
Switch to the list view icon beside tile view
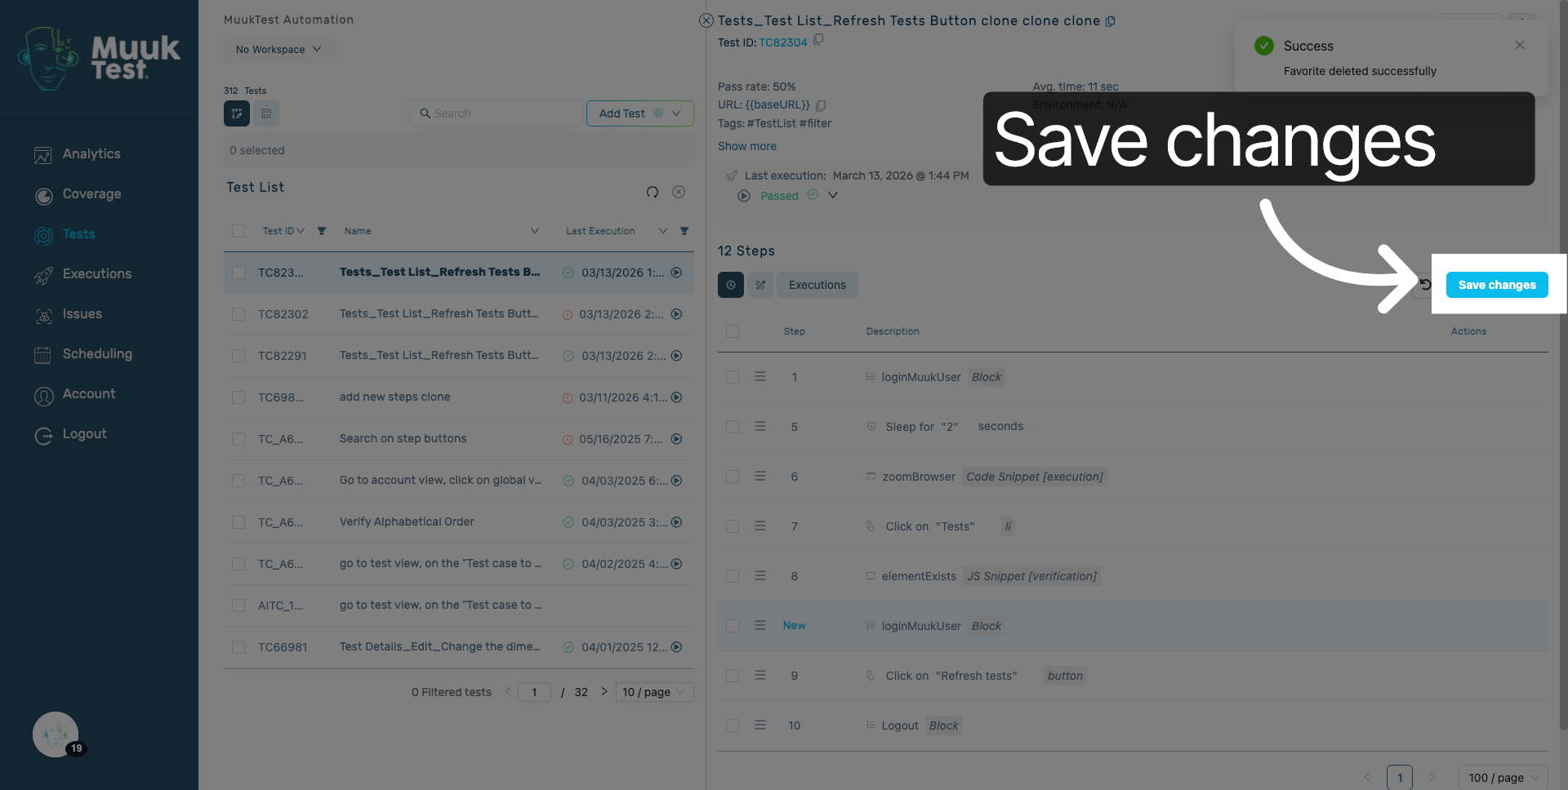266,113
